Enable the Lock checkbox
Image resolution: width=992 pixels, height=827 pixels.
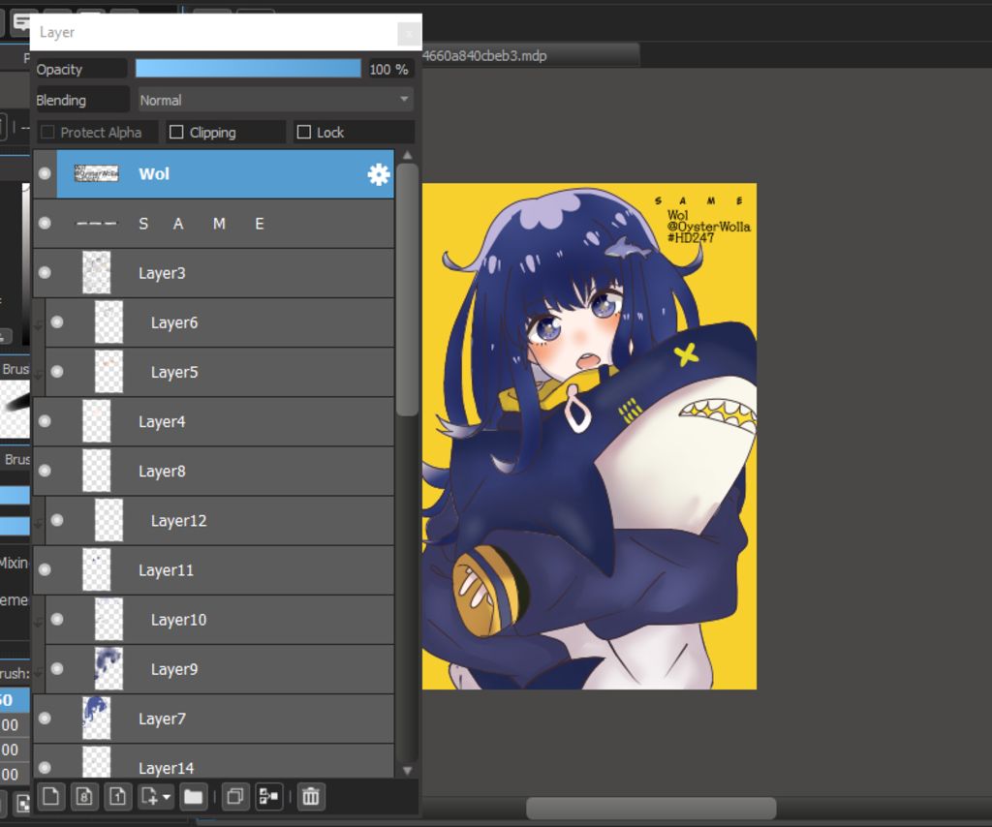(x=303, y=132)
